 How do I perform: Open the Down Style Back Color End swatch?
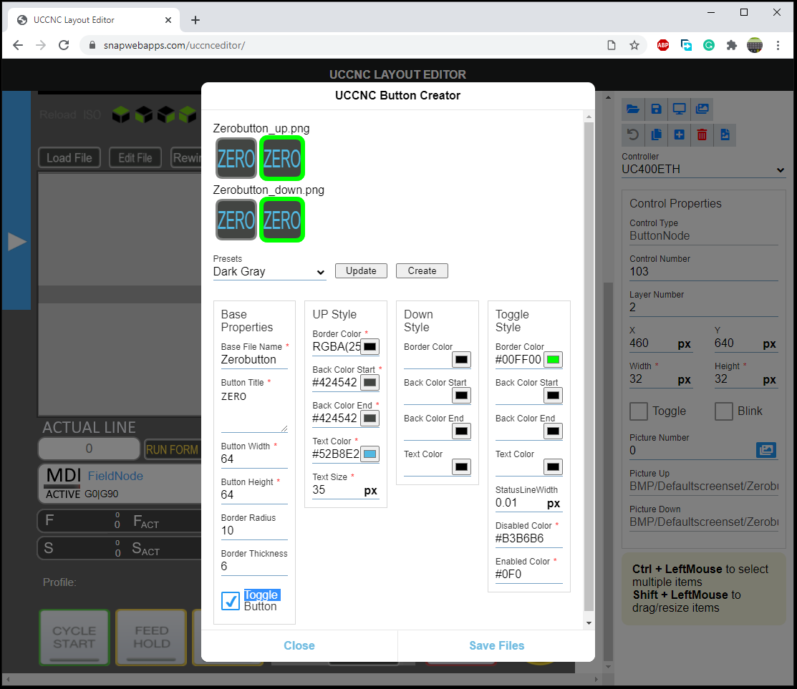(x=462, y=431)
